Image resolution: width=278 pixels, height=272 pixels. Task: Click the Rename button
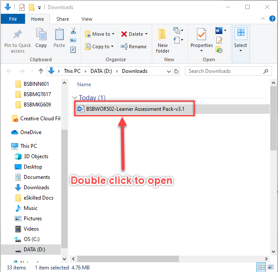tap(134, 47)
